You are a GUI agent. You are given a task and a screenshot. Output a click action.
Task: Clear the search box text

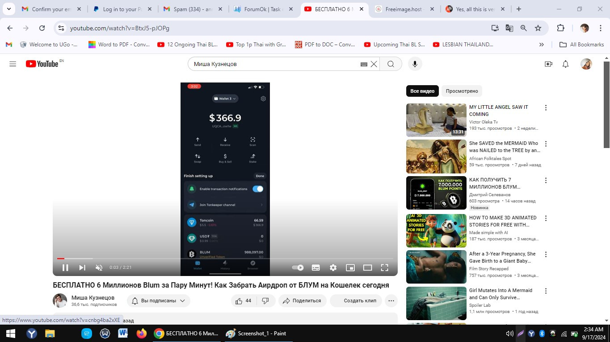(x=374, y=64)
